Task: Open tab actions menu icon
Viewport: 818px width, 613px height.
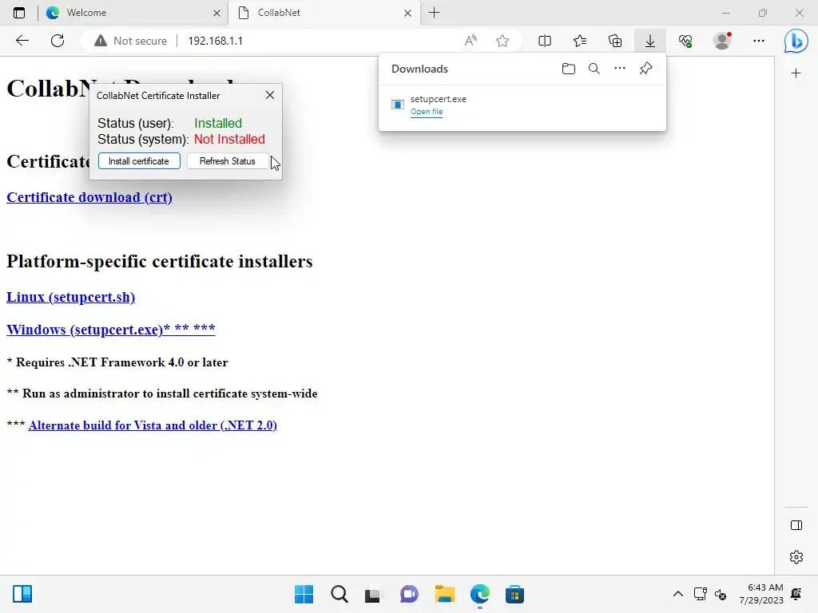Action: pyautogui.click(x=19, y=13)
